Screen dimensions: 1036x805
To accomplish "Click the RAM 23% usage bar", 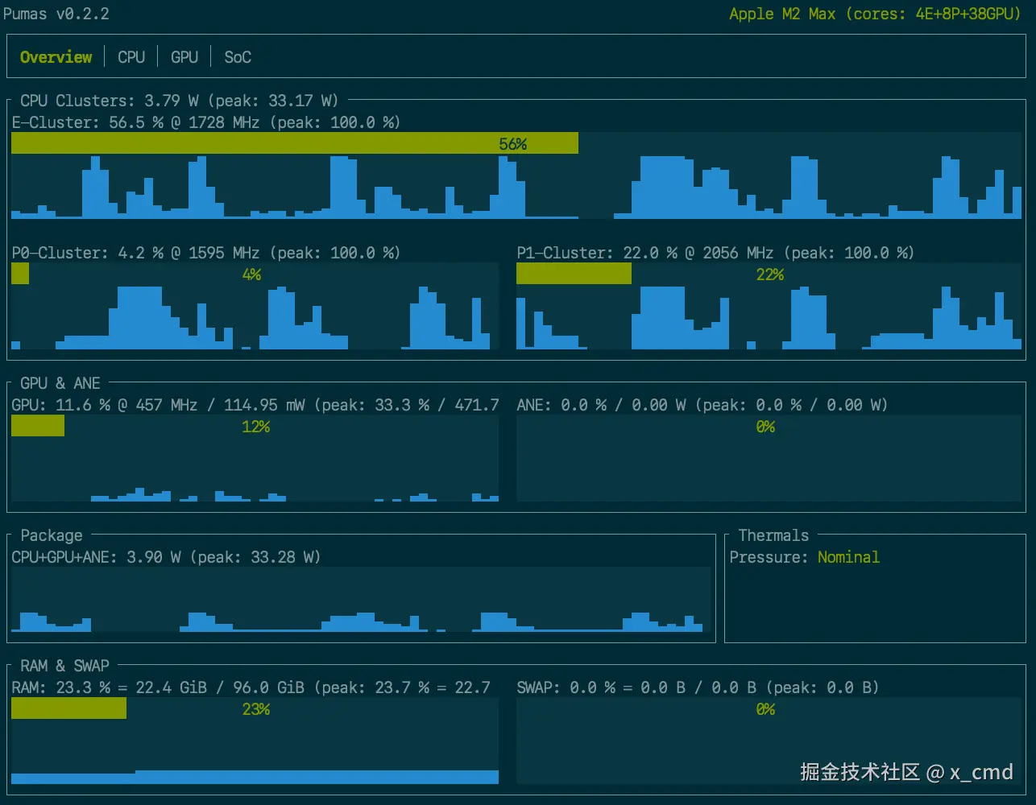I will (x=255, y=708).
